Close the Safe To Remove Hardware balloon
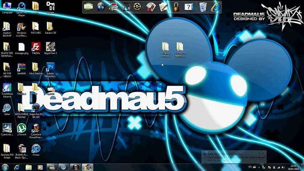 tap(263, 153)
